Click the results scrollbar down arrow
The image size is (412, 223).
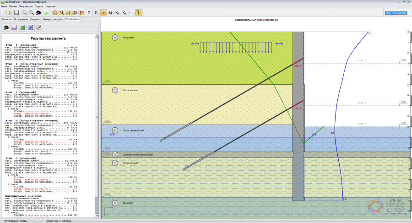click(97, 215)
